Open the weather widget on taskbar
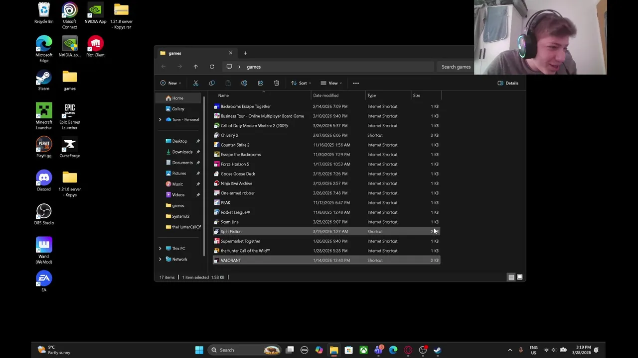The image size is (638, 358). coord(54,350)
